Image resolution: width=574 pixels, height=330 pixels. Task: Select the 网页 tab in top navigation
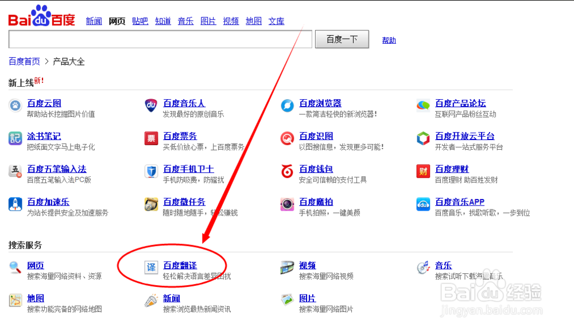117,21
